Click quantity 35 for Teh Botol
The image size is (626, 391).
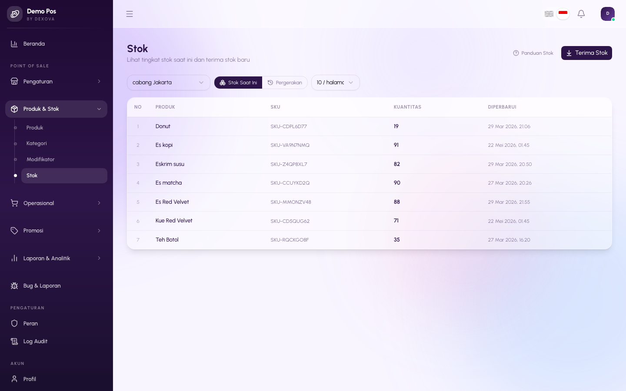397,240
